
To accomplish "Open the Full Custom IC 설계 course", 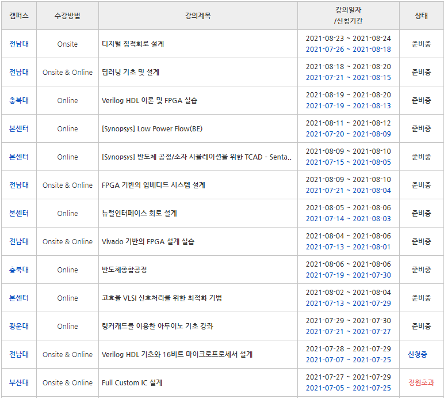I will coord(132,382).
